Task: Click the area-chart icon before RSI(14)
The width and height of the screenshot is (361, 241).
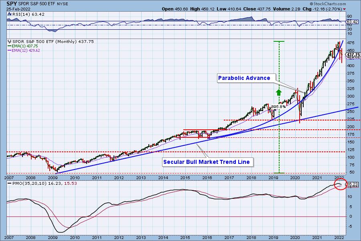Action: [x=10, y=14]
